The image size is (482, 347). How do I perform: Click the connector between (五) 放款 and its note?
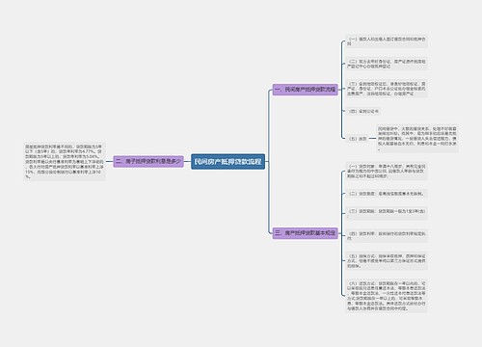(373, 139)
